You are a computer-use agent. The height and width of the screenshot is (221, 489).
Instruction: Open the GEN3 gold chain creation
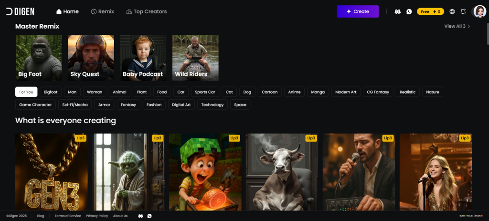[52, 172]
